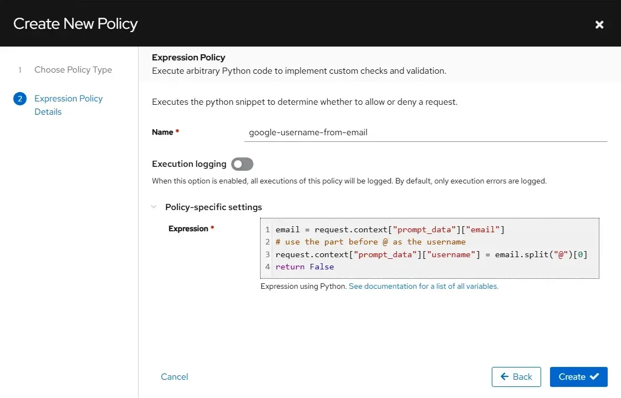Screen dimensions: 621x398
Task: Click the 'Execution logging' label text
Action: 189,164
